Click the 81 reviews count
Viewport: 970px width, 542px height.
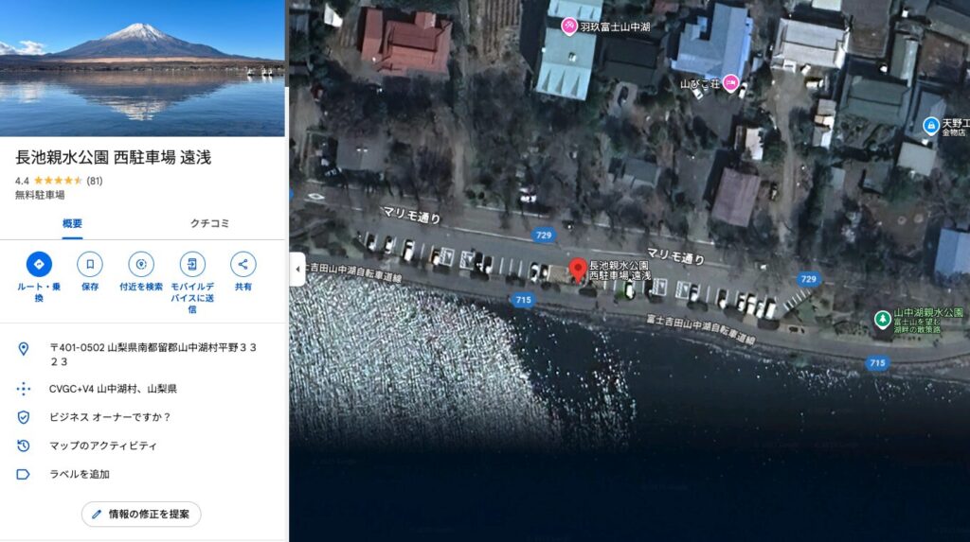[95, 181]
